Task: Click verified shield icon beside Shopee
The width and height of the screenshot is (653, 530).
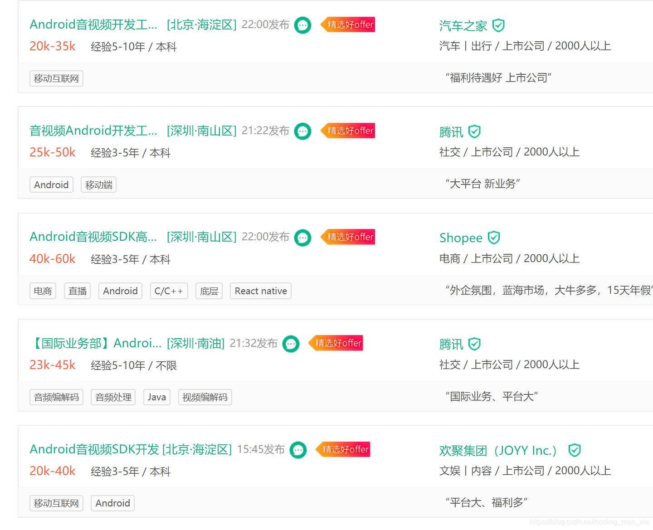Action: (494, 238)
